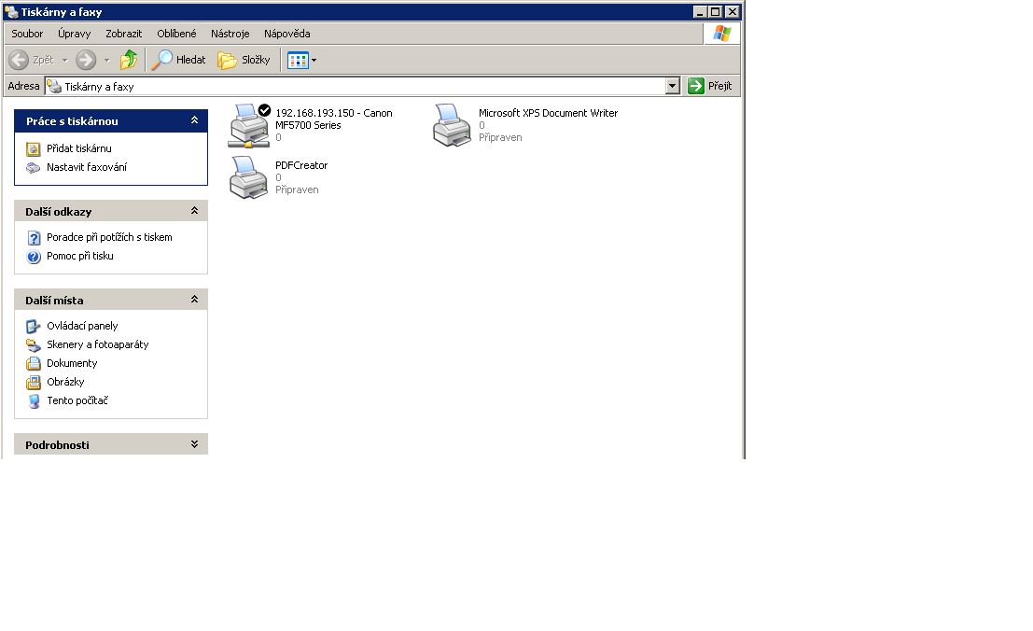Open Poradce při potížích s tiskem link
1033x631 pixels.
tap(109, 237)
